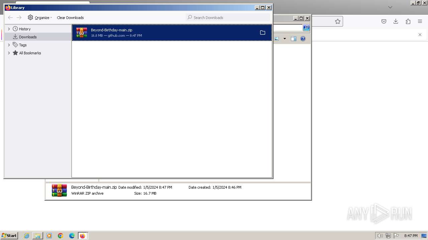Select Downloads in the Library sidebar

point(28,37)
